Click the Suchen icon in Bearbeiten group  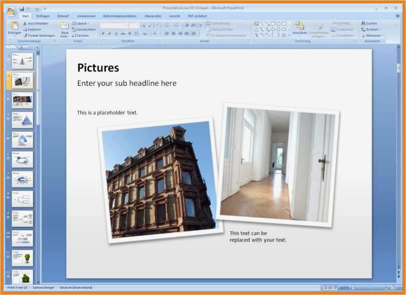(370, 23)
